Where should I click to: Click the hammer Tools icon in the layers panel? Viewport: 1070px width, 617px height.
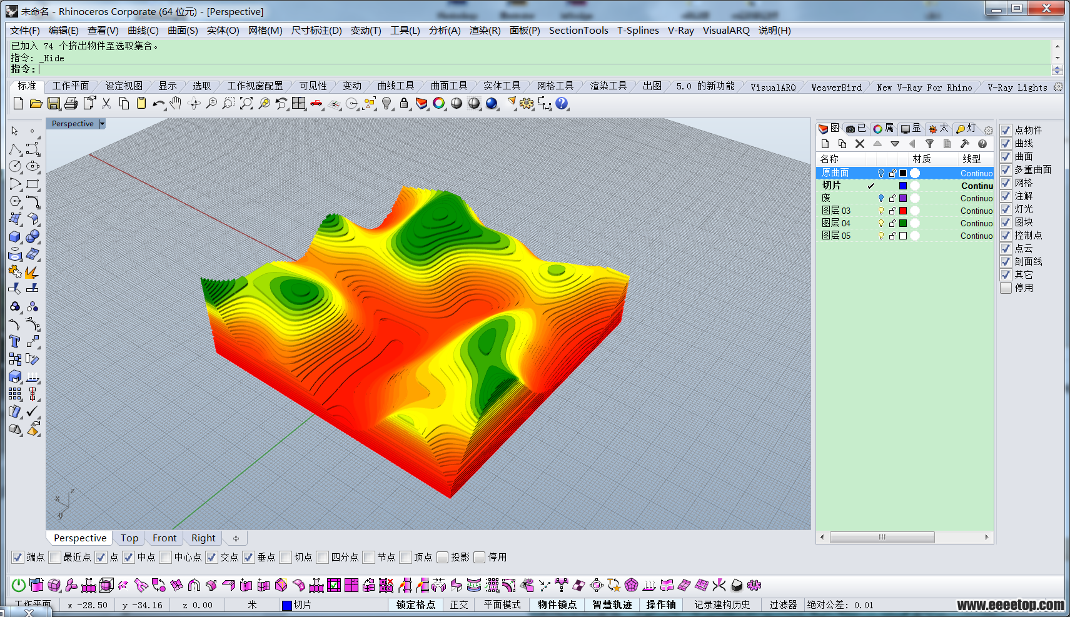click(x=965, y=144)
